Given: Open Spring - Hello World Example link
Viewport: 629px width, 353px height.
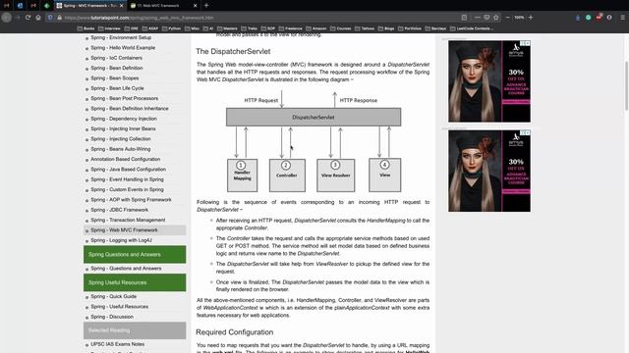Looking at the screenshot, I should (123, 48).
